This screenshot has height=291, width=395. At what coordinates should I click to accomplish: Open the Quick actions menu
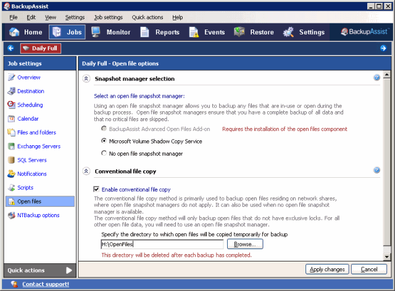[x=148, y=17]
